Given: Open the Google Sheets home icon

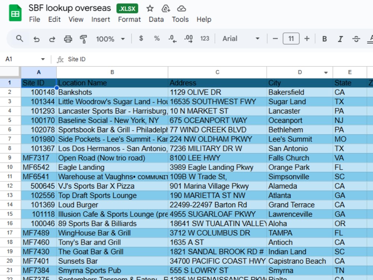Looking at the screenshot, I should click(15, 13).
